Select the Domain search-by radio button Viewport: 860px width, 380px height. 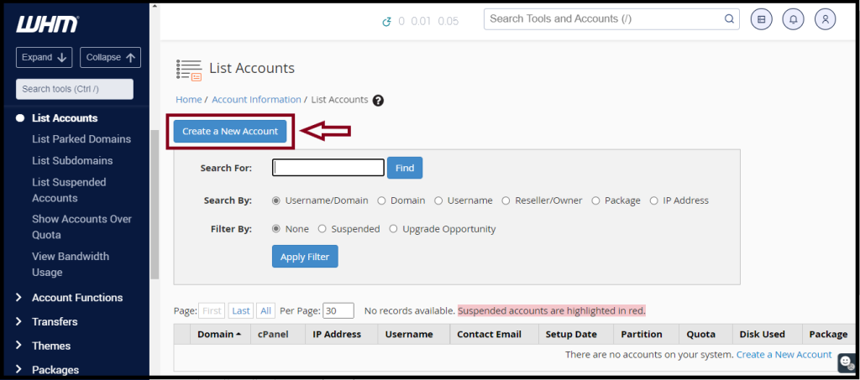tap(382, 200)
